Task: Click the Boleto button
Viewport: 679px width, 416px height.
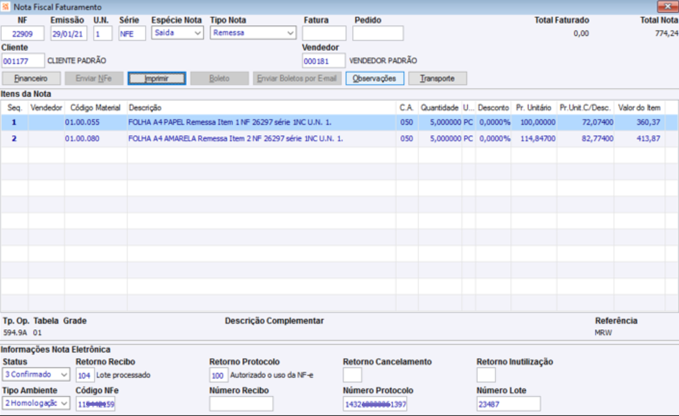Action: click(220, 78)
